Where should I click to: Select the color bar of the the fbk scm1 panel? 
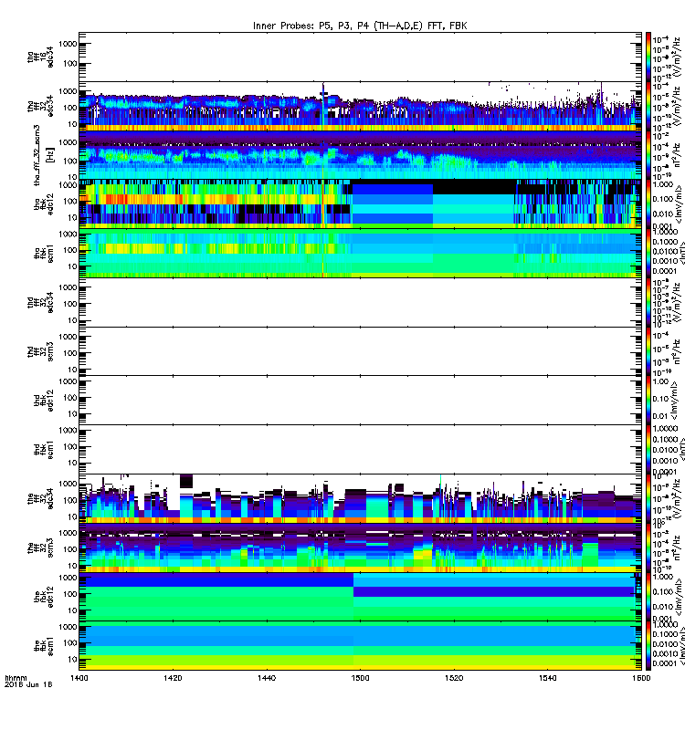[x=648, y=646]
